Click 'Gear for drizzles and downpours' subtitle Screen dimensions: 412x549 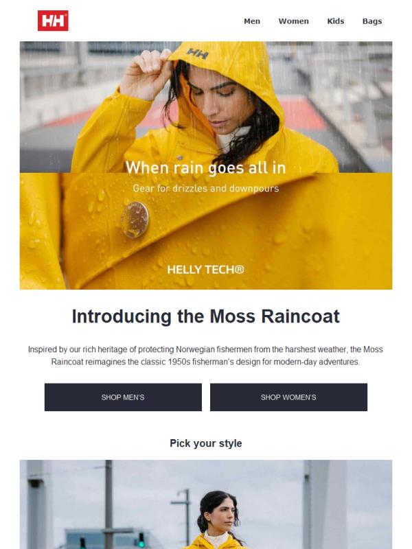(x=205, y=188)
